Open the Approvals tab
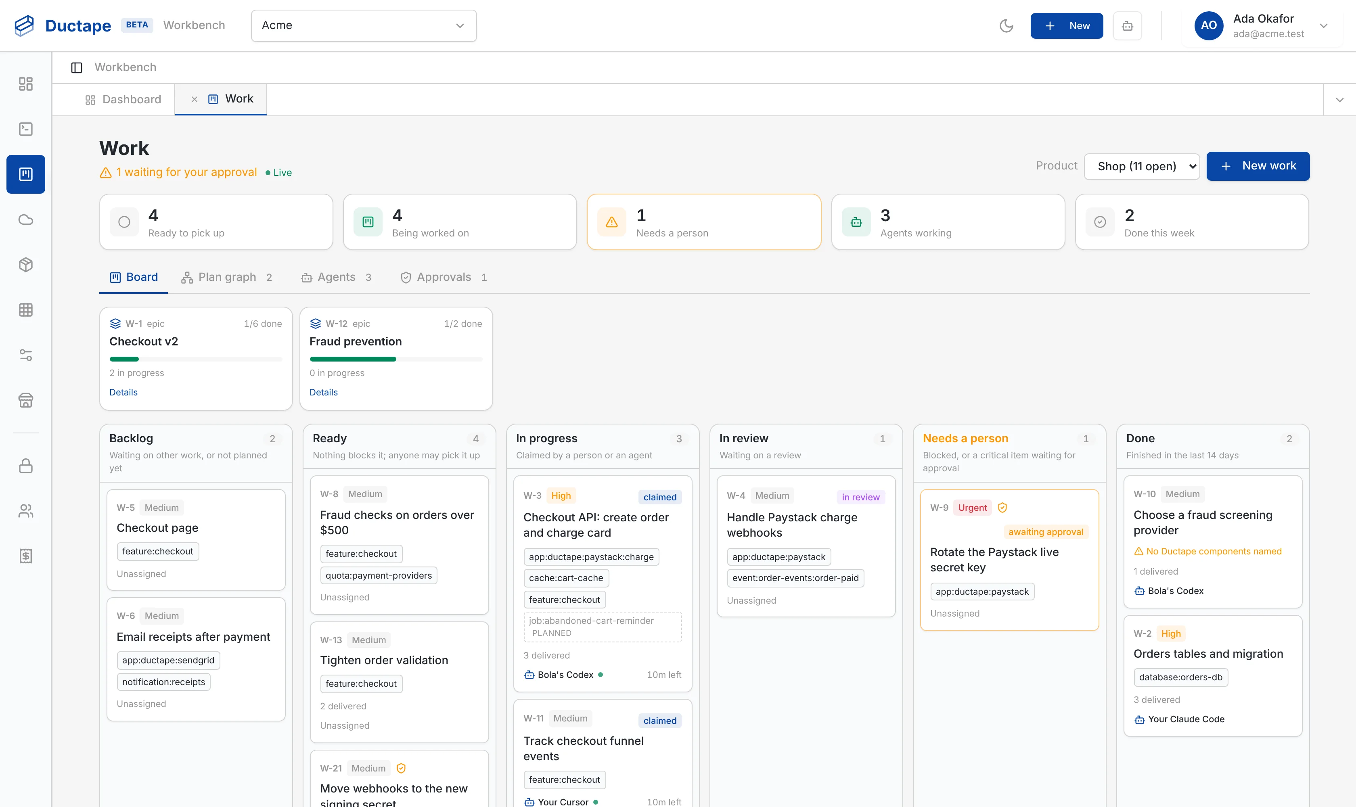Viewport: 1356px width, 807px height. tap(444, 277)
